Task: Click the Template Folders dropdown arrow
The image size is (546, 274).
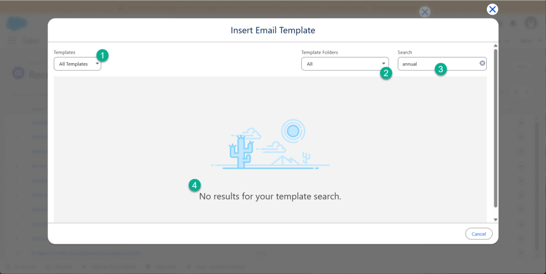Action: click(383, 64)
